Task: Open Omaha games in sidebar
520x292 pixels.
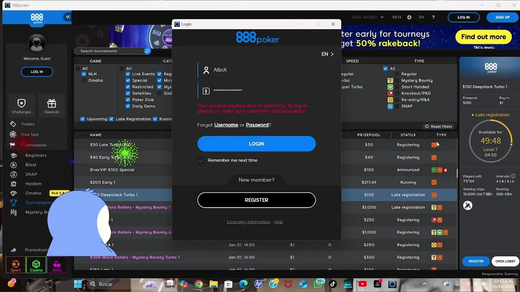Action: (33, 193)
